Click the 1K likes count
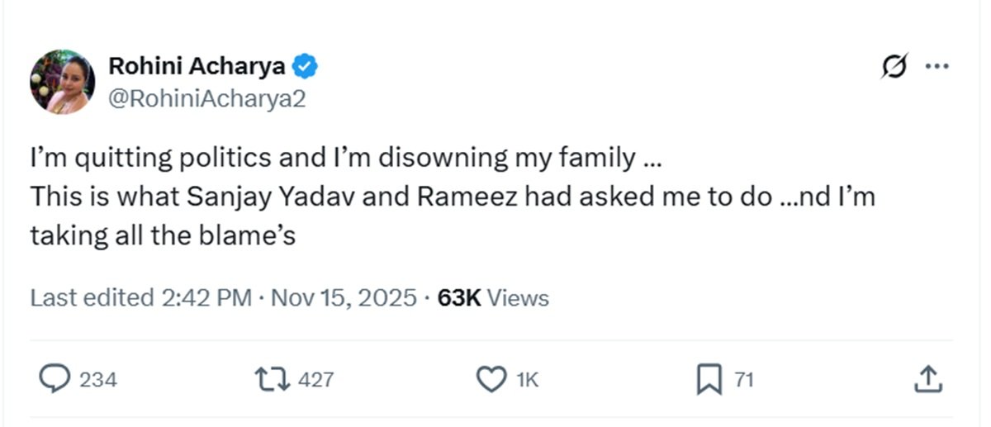991x427 pixels. [527, 380]
